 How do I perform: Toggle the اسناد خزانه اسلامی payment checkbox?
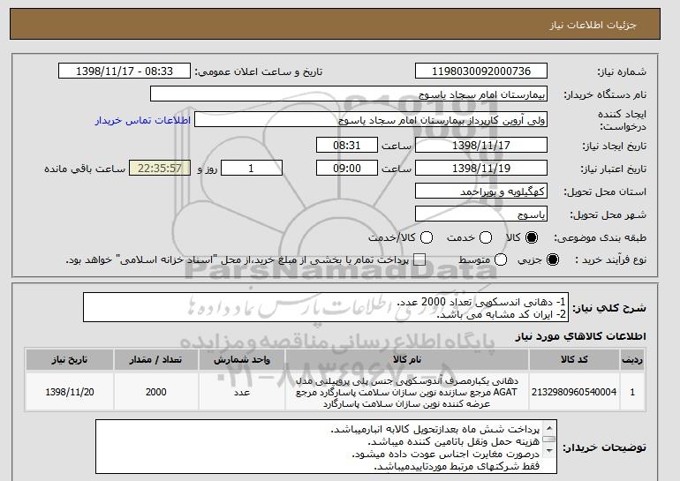point(419,259)
